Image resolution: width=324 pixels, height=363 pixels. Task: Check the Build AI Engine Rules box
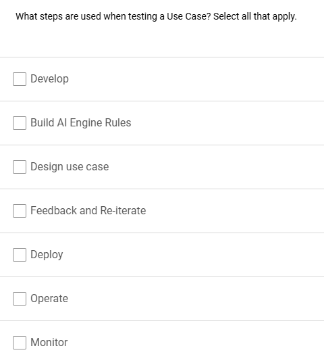coord(20,123)
